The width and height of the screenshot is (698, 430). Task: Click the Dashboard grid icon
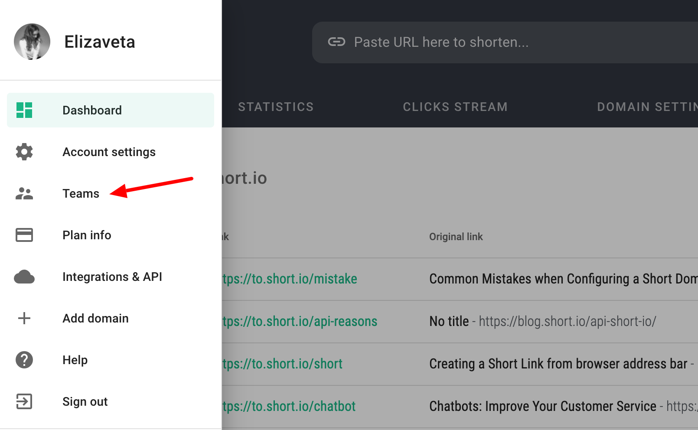(x=24, y=110)
